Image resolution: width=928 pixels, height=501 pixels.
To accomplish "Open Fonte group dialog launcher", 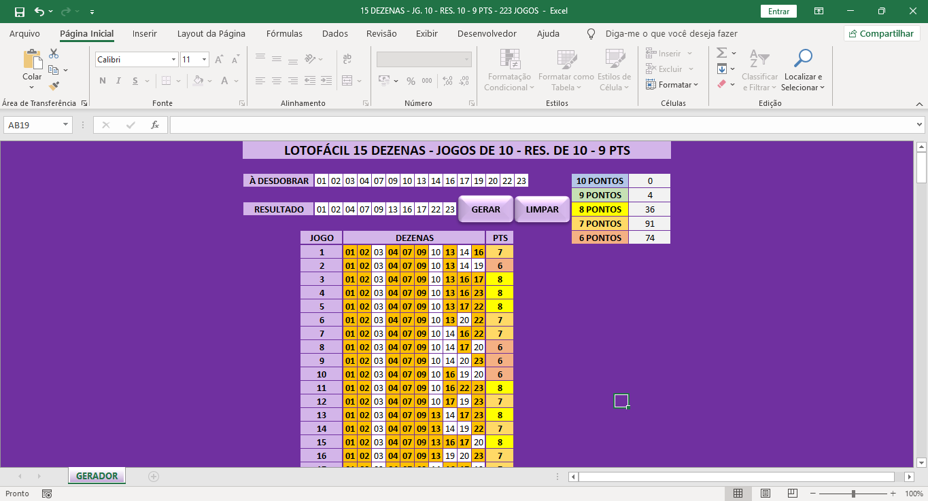I will 242,103.
